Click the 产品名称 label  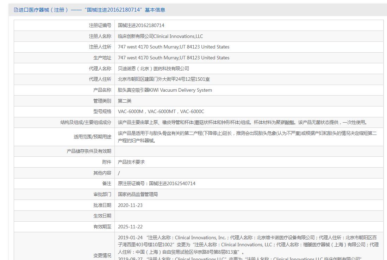click(102, 90)
